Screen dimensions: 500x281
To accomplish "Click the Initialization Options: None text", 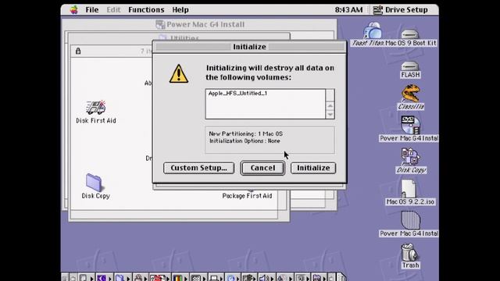I will click(x=245, y=140).
